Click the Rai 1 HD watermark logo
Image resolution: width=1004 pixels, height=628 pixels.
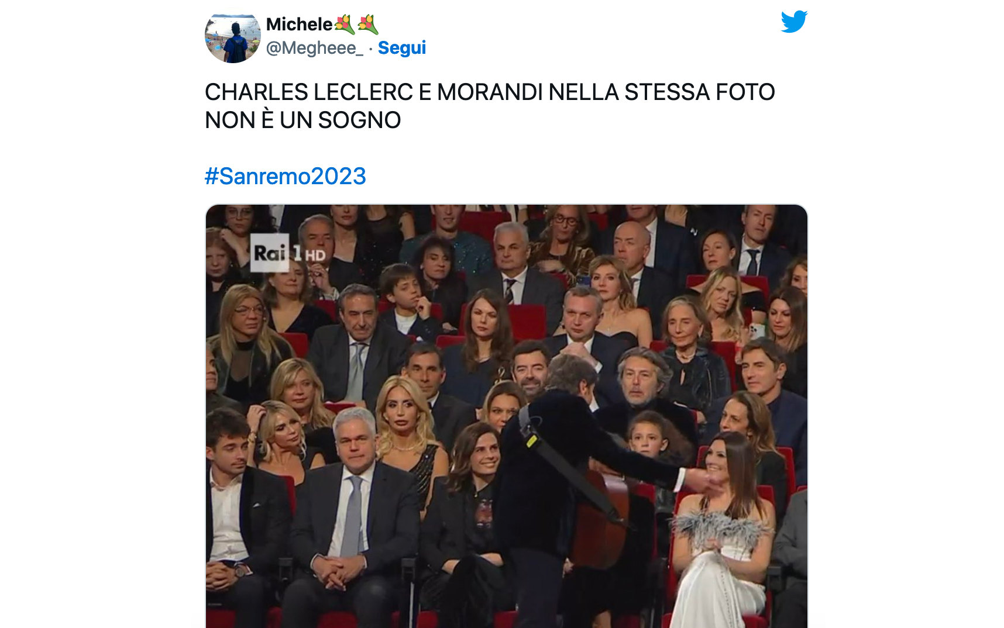pos(287,253)
